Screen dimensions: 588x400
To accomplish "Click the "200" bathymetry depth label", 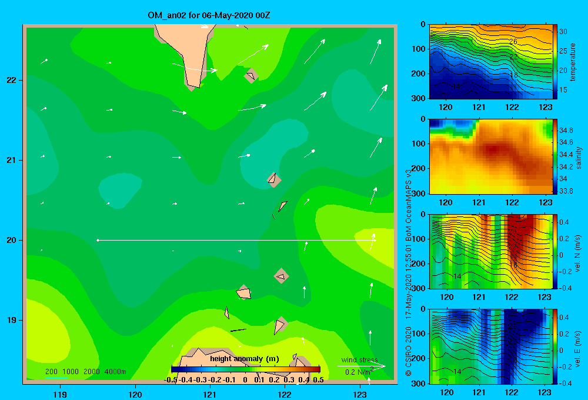I will [x=51, y=372].
